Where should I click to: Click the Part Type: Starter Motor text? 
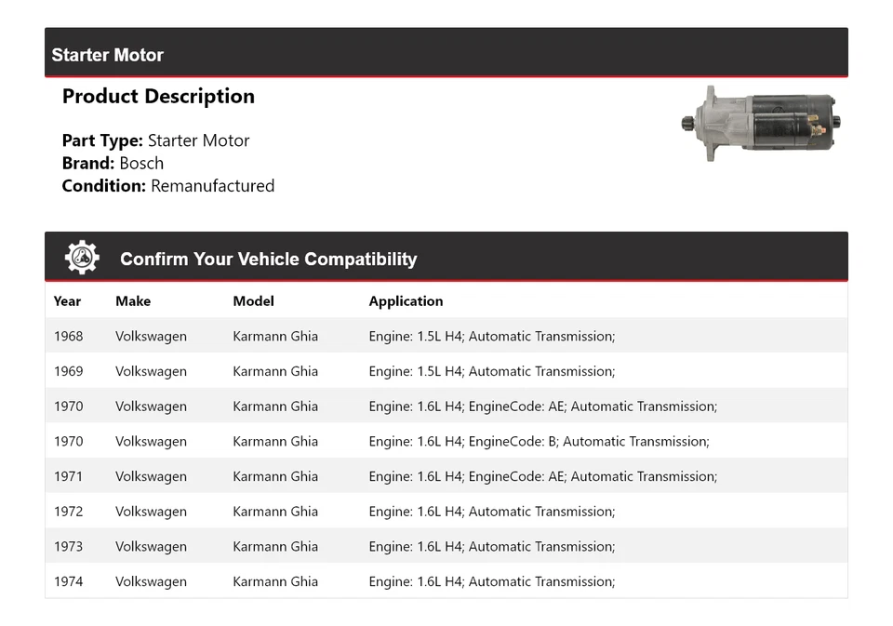(155, 141)
